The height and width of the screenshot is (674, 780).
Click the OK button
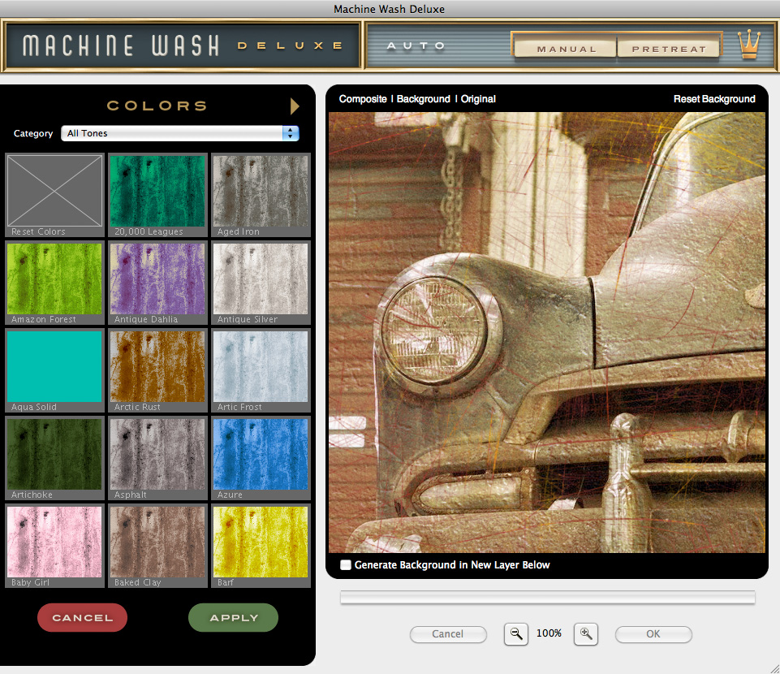pos(653,633)
